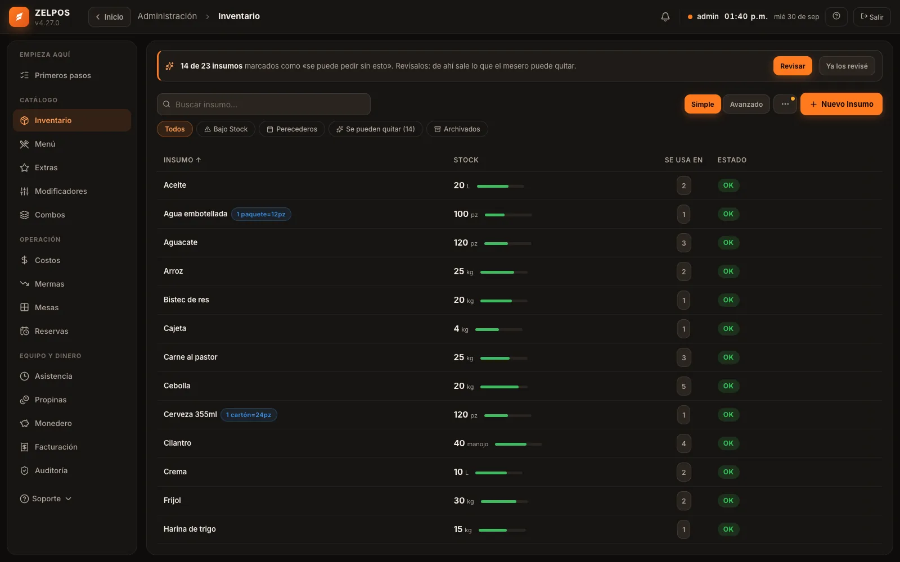Go to Reservas in sidebar
The height and width of the screenshot is (562, 900).
[72, 331]
